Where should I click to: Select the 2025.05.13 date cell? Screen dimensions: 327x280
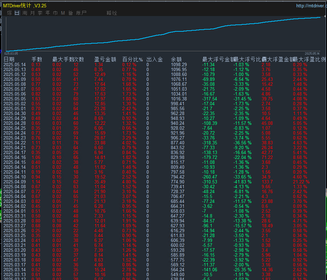coord(15,69)
